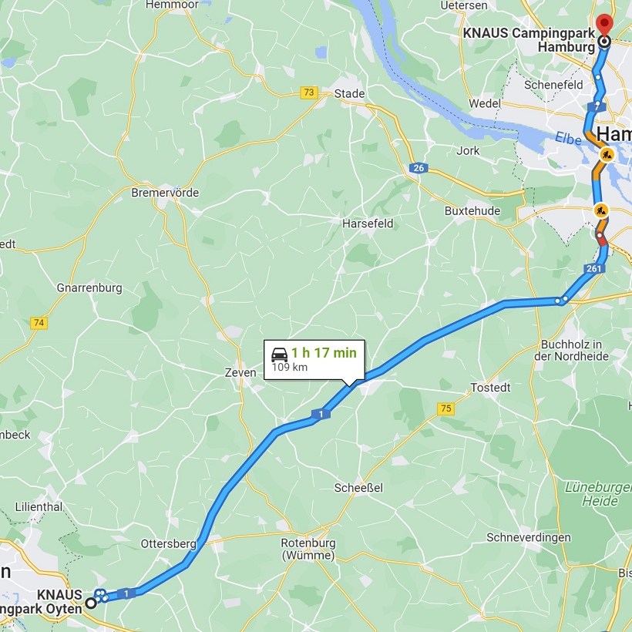Screen dimensions: 632x632
Task: Click the yellow B74 road shield near Gnarrenburg
Action: (x=39, y=323)
